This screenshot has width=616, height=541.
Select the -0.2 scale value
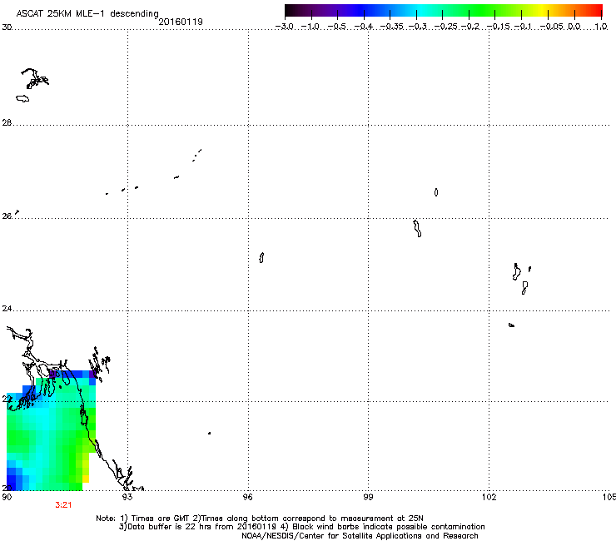coord(470,27)
